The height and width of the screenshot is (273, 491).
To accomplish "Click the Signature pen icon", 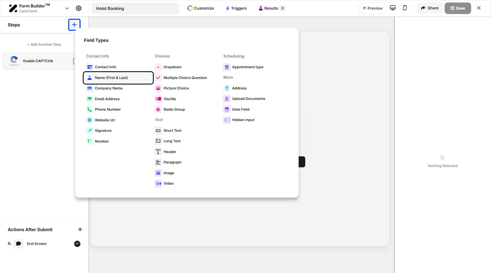I will click(x=89, y=130).
